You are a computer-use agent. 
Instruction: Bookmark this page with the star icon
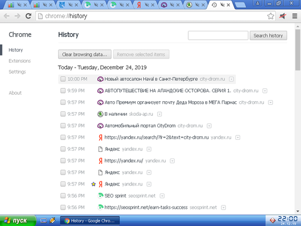[x=270, y=16]
